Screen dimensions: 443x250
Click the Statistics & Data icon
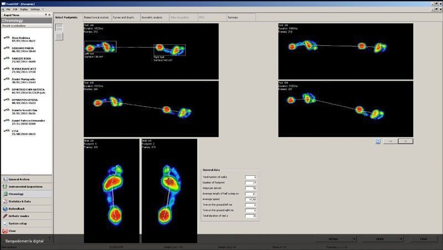coord(5,201)
